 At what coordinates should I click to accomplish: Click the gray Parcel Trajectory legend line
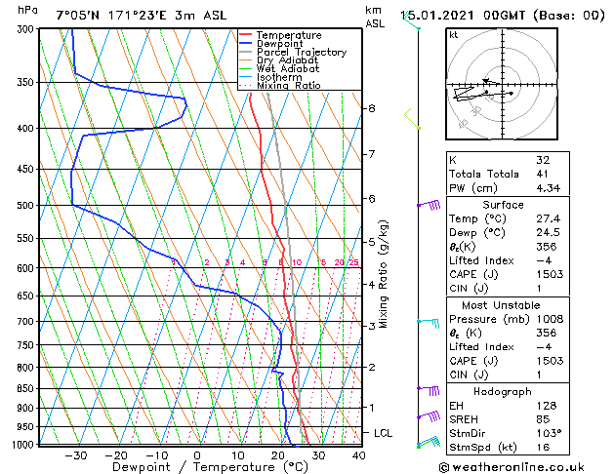(x=246, y=52)
